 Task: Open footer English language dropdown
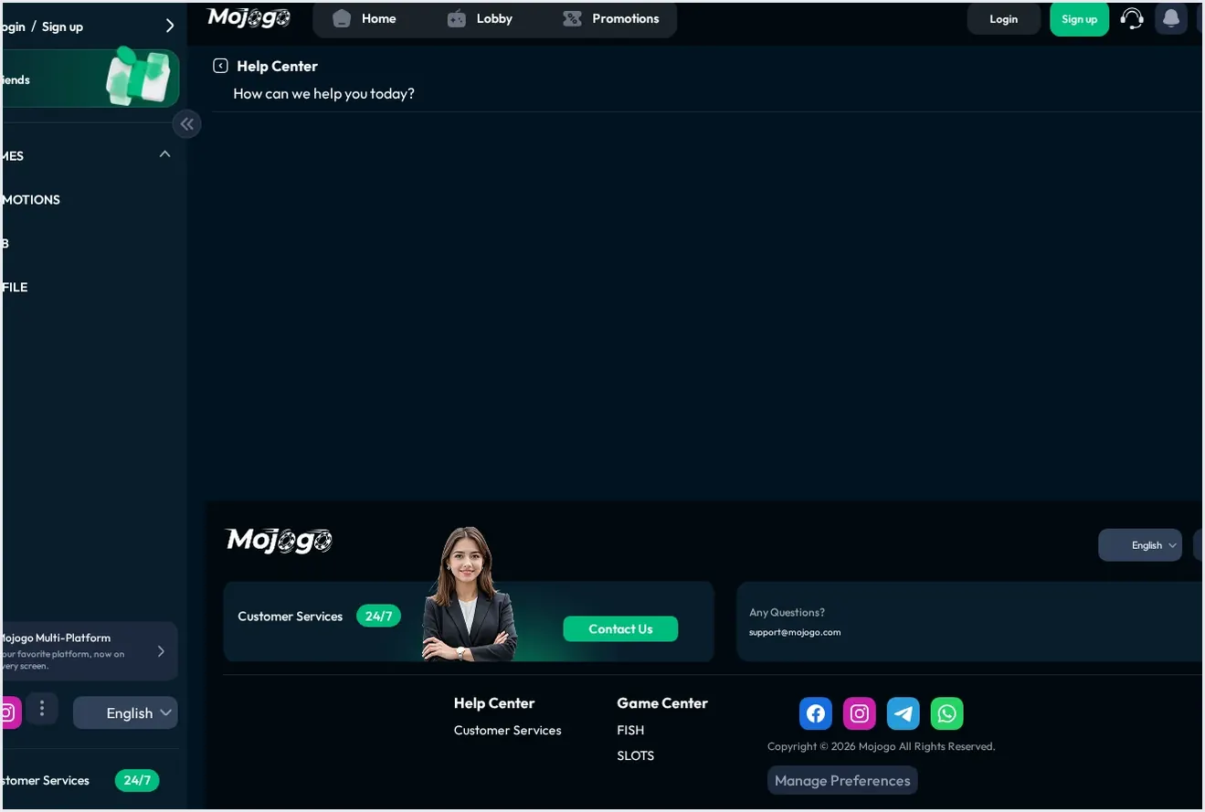coord(1140,545)
